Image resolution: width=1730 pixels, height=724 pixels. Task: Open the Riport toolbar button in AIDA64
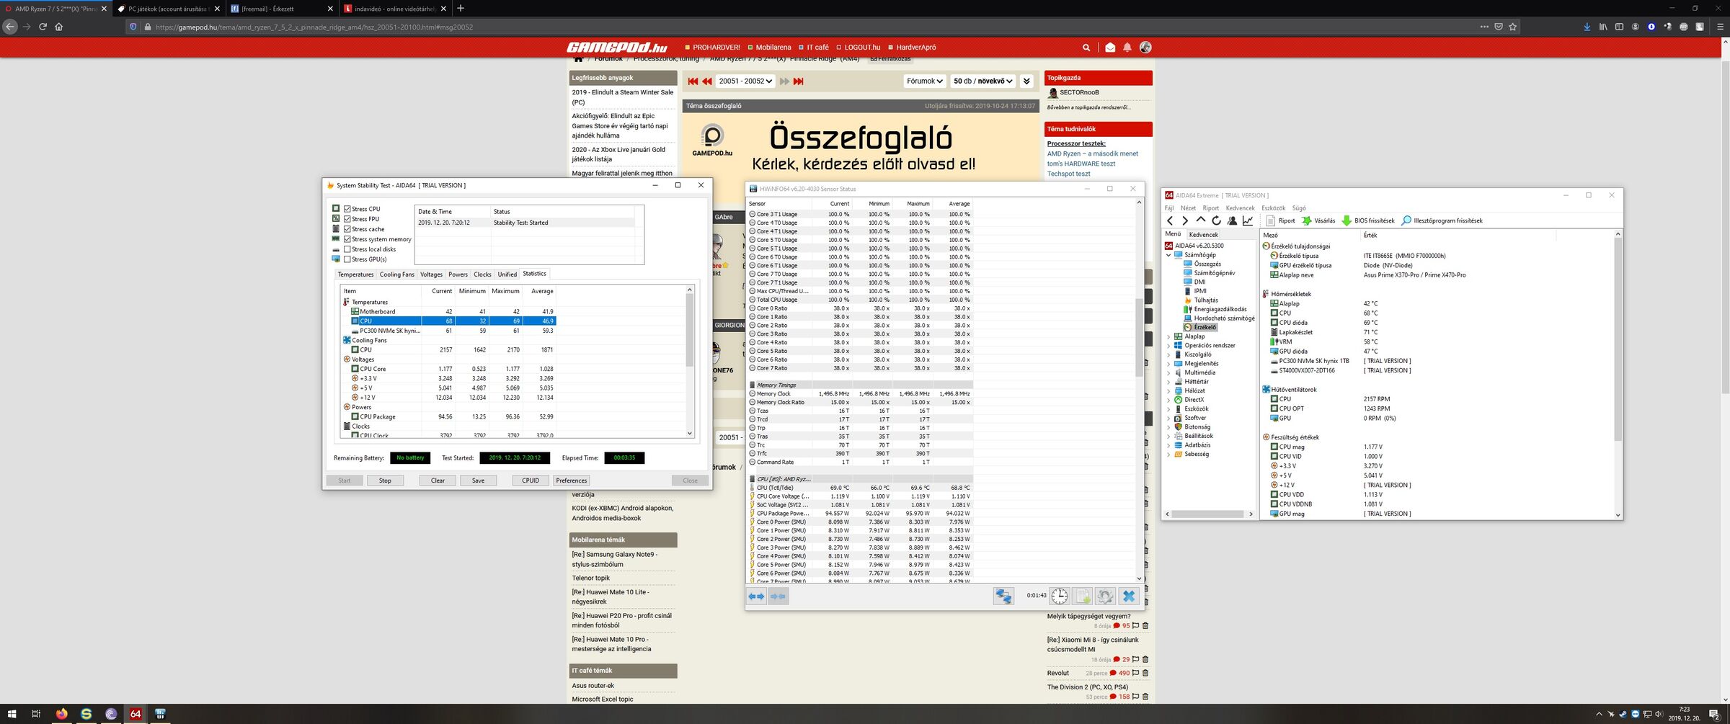coord(1280,220)
